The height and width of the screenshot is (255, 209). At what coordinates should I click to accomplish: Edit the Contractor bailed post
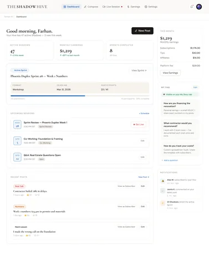pyautogui.click(x=142, y=186)
